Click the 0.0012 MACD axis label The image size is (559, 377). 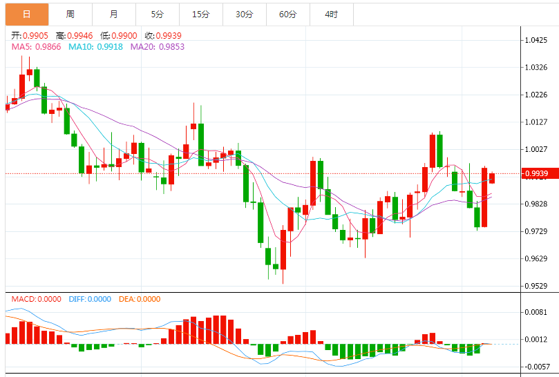coord(536,340)
